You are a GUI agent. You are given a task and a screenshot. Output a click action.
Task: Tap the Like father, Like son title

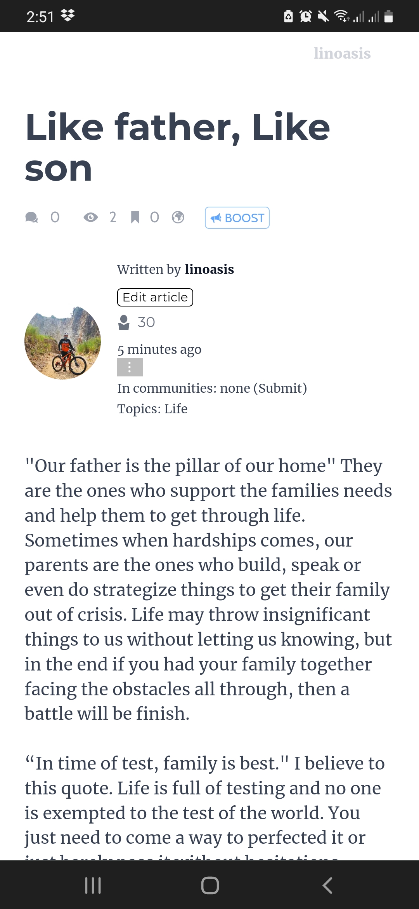178,147
